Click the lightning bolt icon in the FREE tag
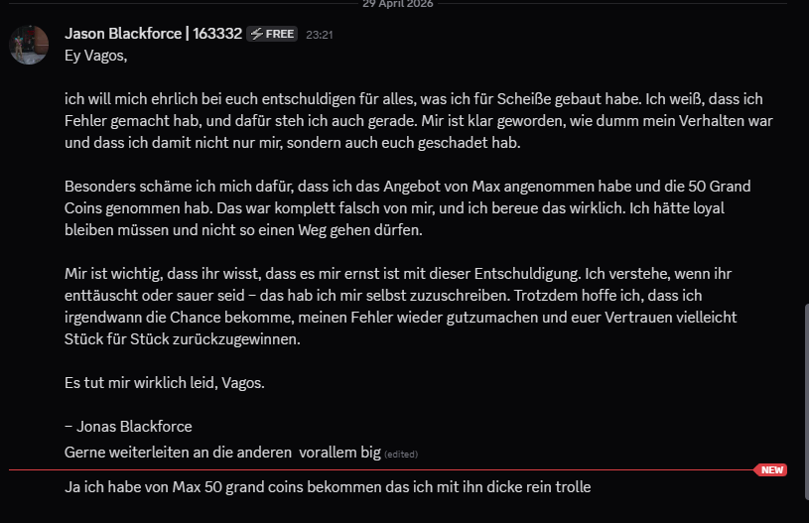 257,34
